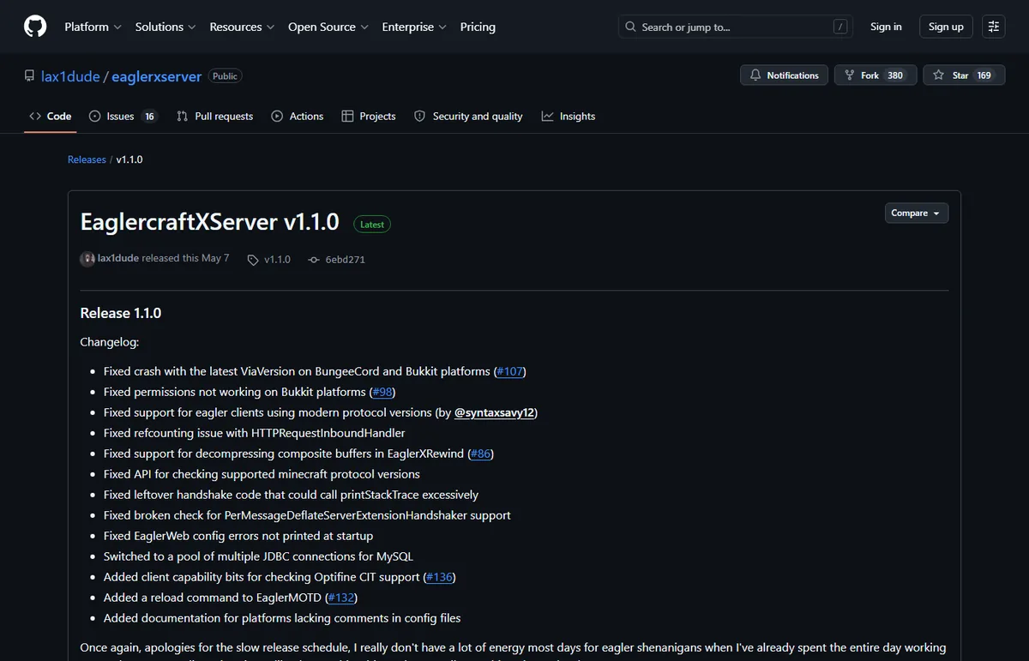Open the Issues tab
Screen dimensions: 1029x661
(123, 116)
